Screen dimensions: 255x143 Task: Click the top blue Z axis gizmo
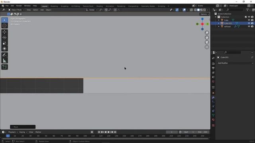202,19
